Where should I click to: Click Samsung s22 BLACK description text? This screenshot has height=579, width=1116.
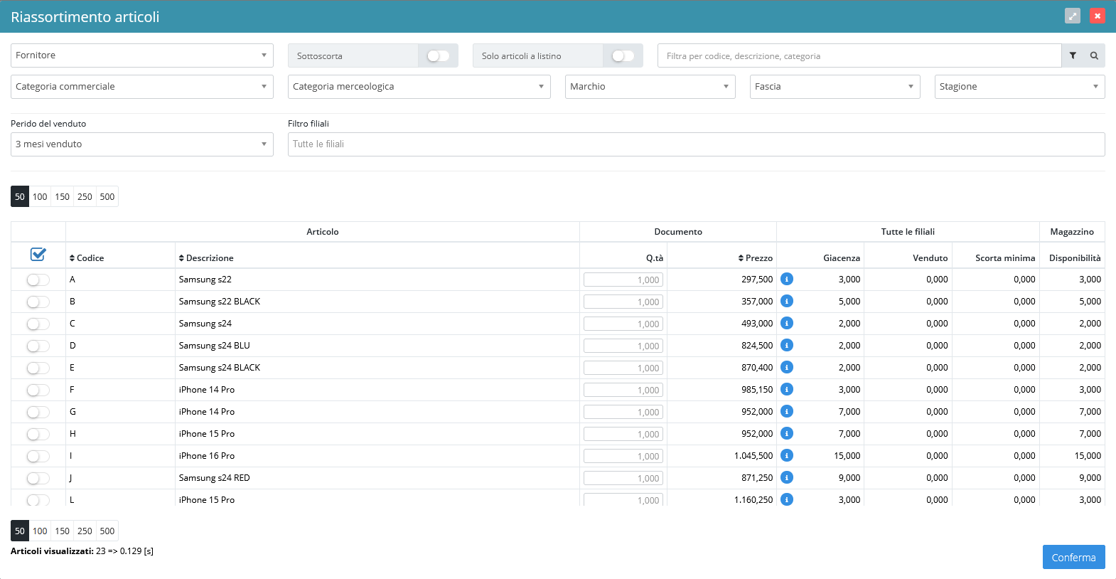click(x=220, y=302)
